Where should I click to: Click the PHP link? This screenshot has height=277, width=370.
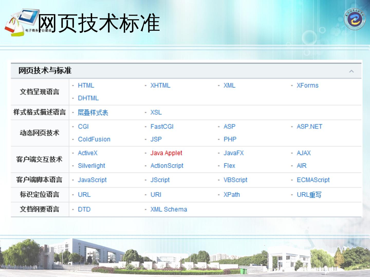click(230, 139)
